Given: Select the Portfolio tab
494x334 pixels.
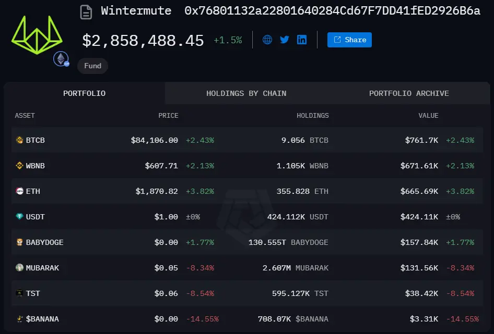Looking at the screenshot, I should [x=84, y=93].
